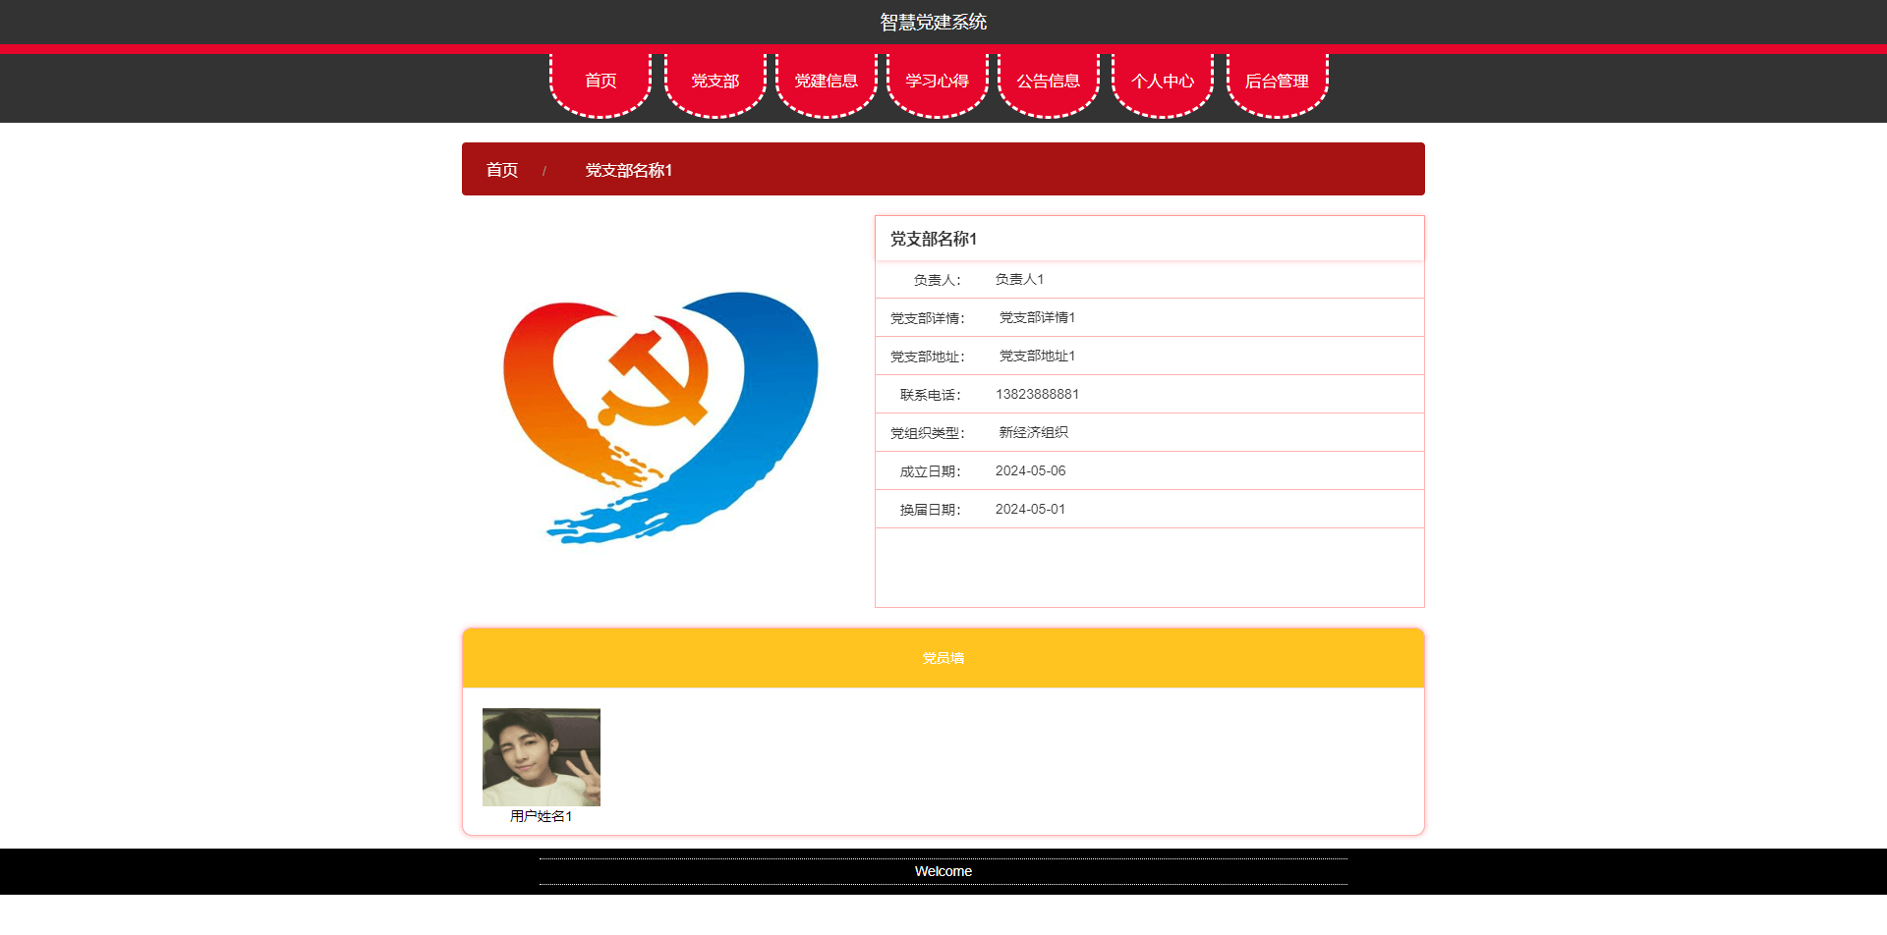Click the 用户姓名1 name label

tap(542, 816)
